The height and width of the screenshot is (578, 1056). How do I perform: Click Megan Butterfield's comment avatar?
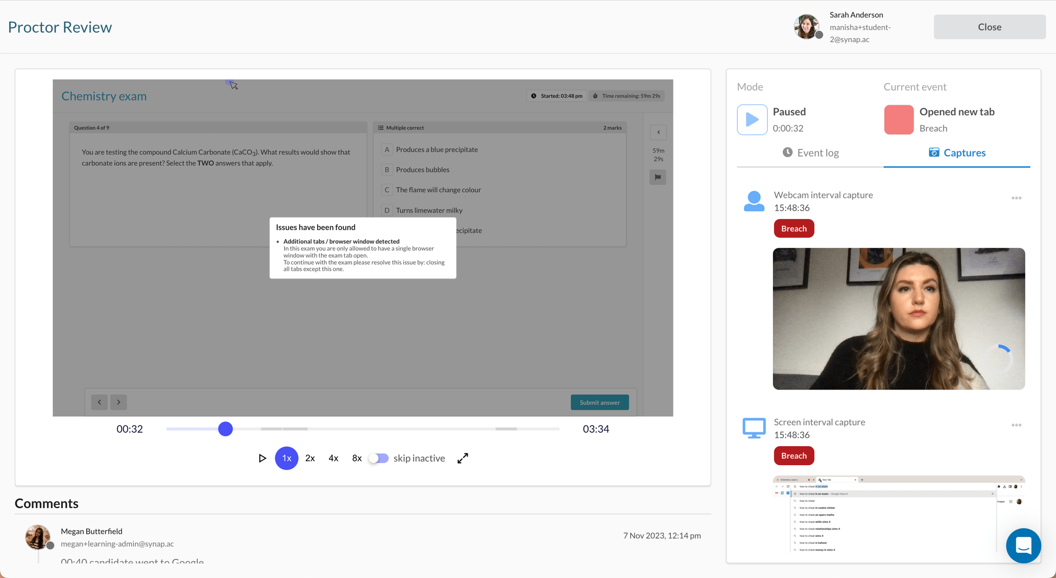(38, 537)
